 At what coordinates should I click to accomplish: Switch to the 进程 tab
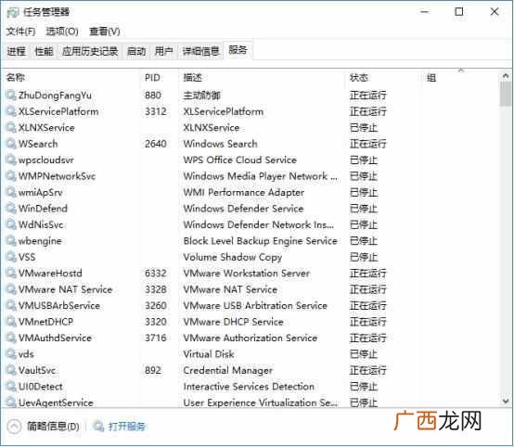point(17,51)
